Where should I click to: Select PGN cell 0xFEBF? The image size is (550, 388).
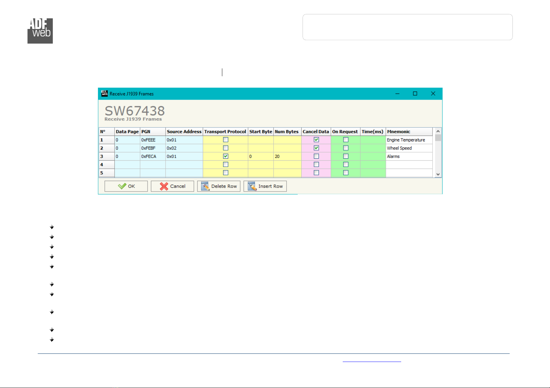(x=153, y=148)
